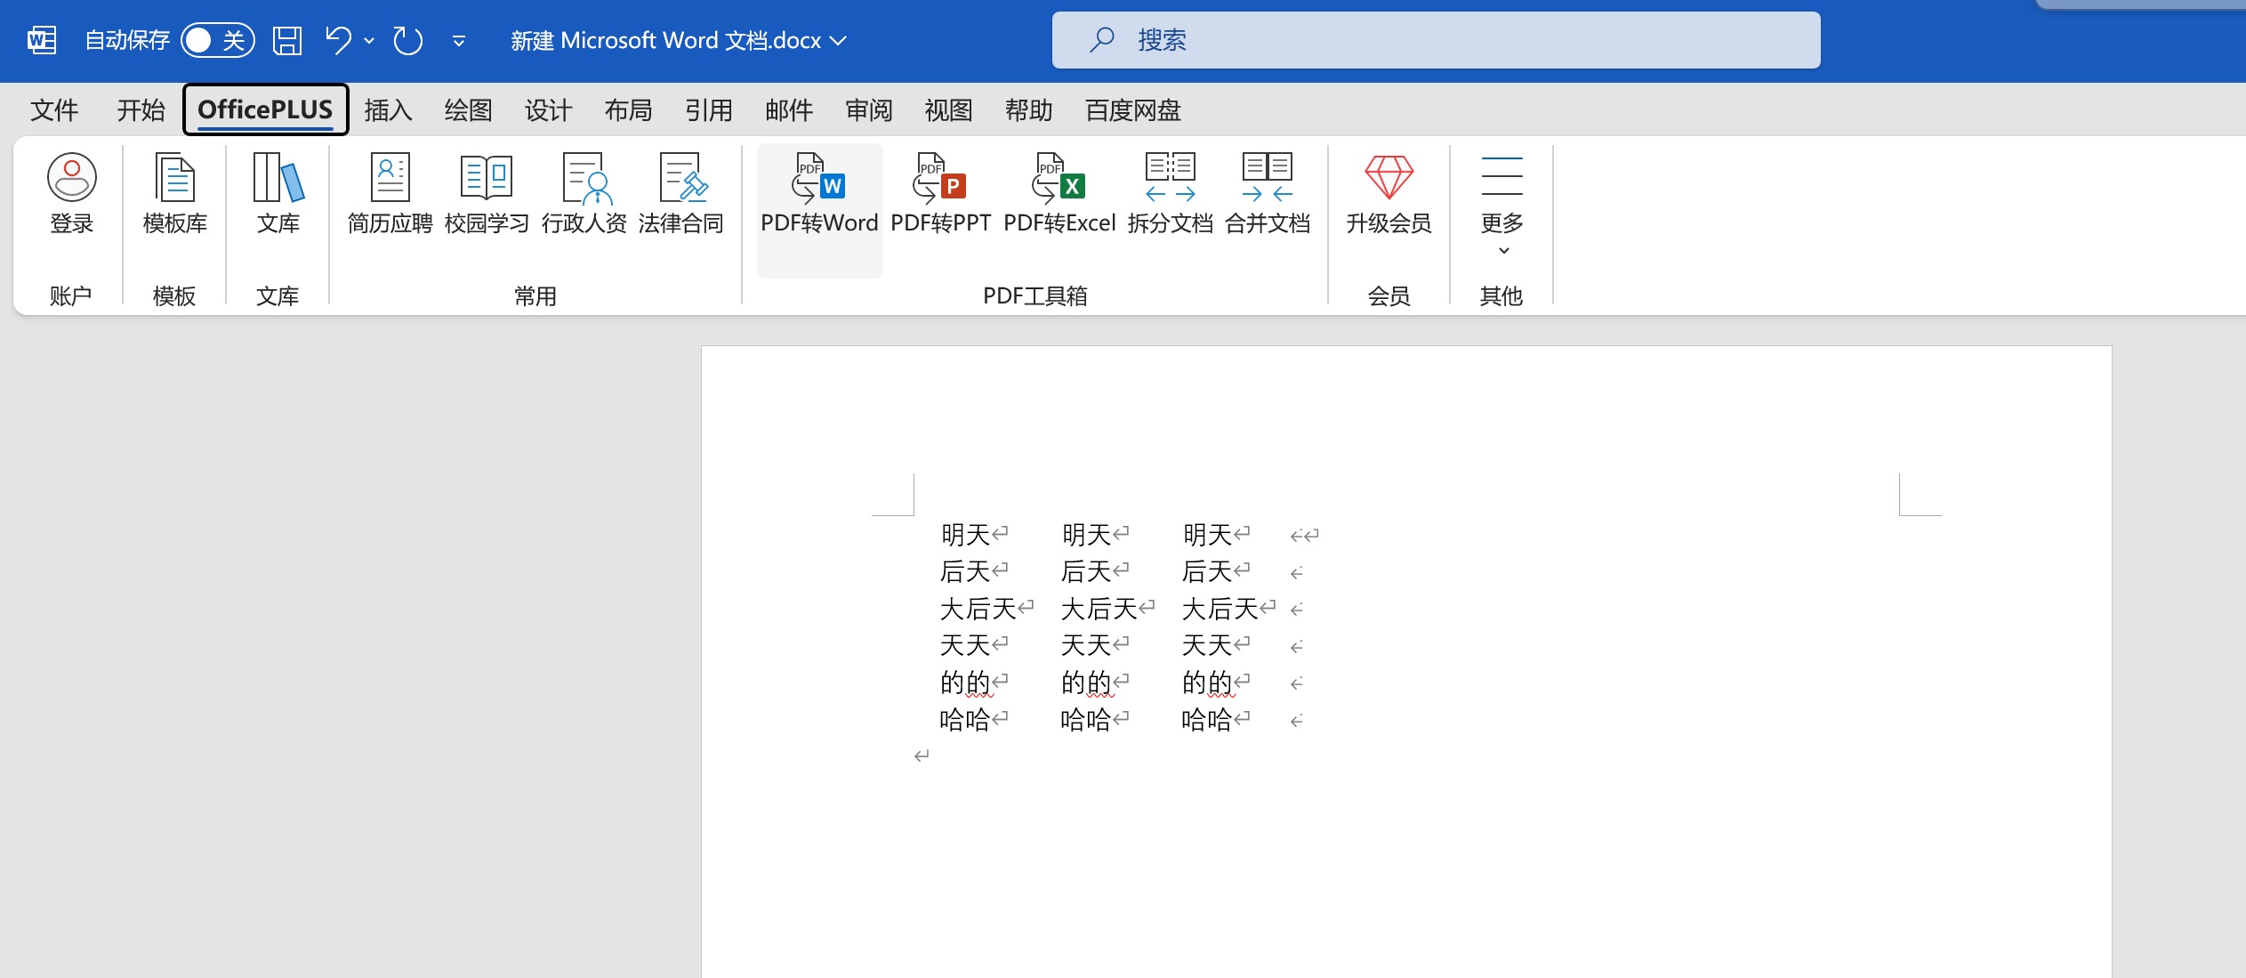This screenshot has height=978, width=2246.
Task: Toggle the 自动保存 autosave switch
Action: 217,40
